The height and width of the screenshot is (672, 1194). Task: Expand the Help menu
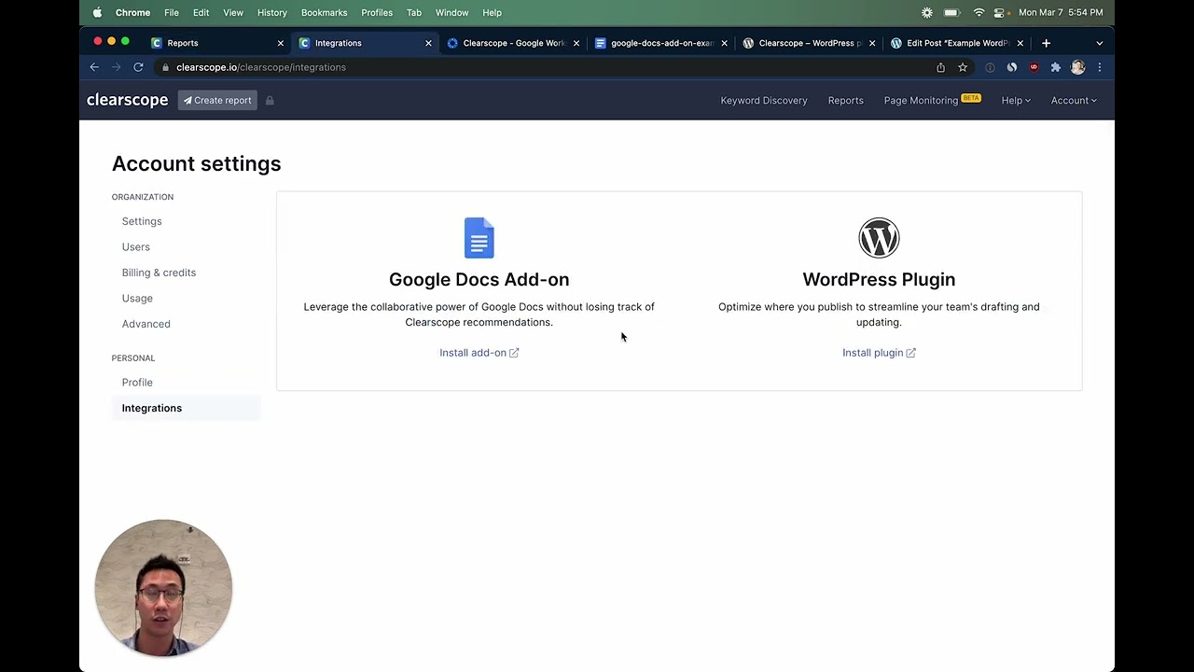(x=1015, y=100)
